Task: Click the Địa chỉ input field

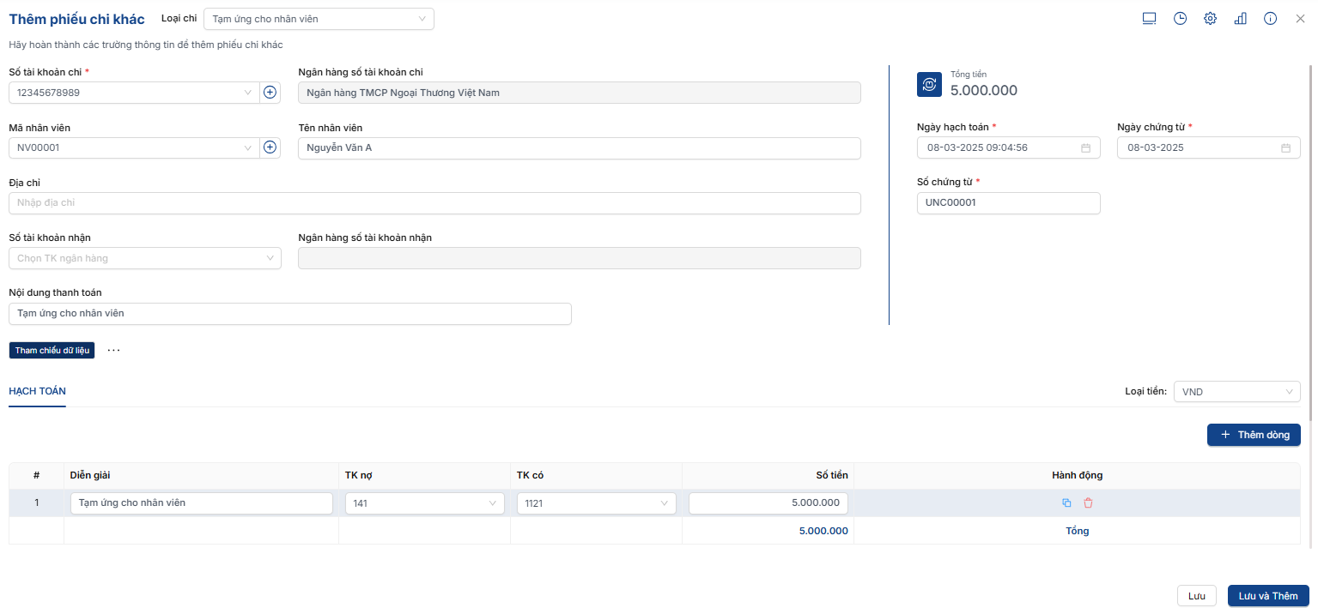Action: [x=434, y=203]
